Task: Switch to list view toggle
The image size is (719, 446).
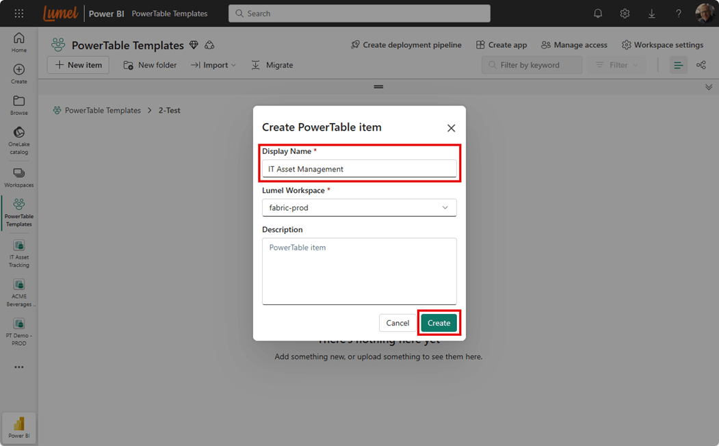Action: point(678,65)
